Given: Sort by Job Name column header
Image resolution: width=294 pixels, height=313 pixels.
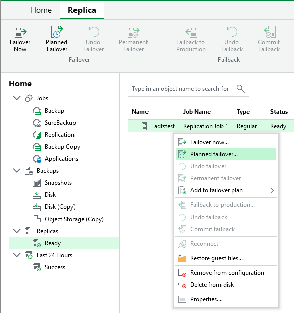Looking at the screenshot, I should (x=197, y=112).
